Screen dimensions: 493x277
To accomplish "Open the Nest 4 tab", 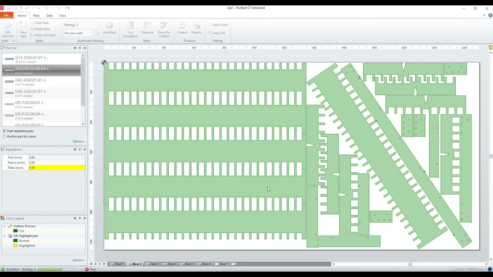I will (170, 264).
